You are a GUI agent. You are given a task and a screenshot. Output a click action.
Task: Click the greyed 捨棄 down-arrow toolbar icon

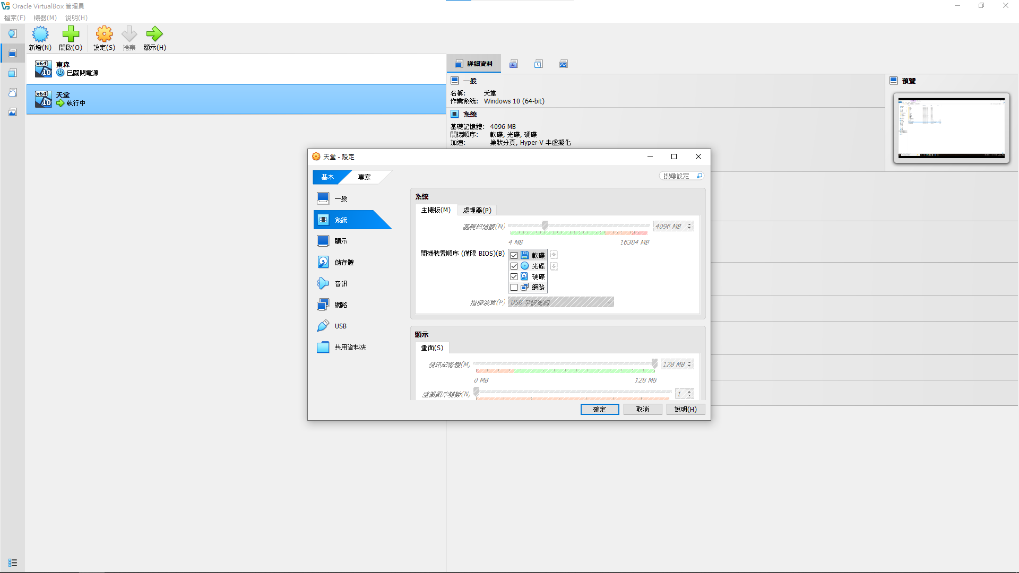pyautogui.click(x=129, y=38)
